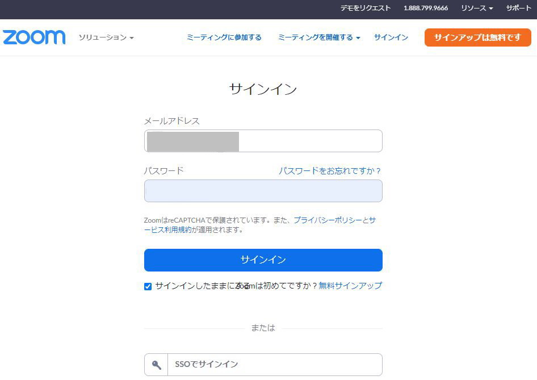Click the SSO key icon

(156, 365)
